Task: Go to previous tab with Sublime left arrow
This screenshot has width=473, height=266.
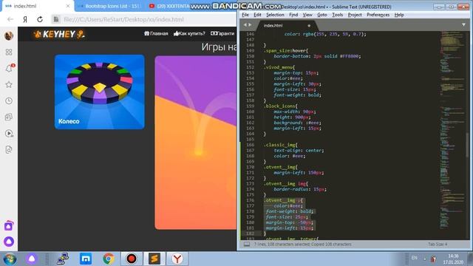Action: tap(245, 25)
